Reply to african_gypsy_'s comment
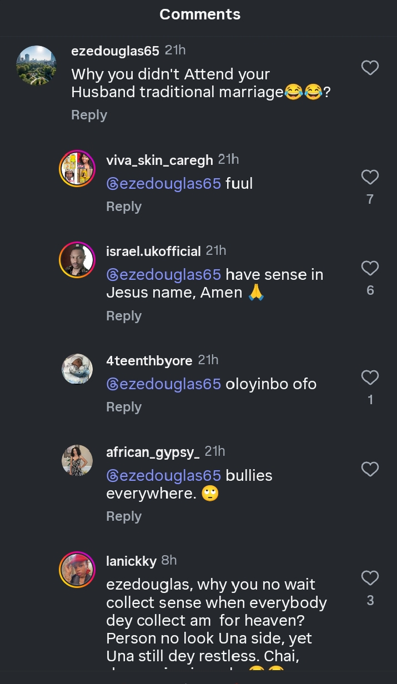This screenshot has width=397, height=684. (x=124, y=516)
